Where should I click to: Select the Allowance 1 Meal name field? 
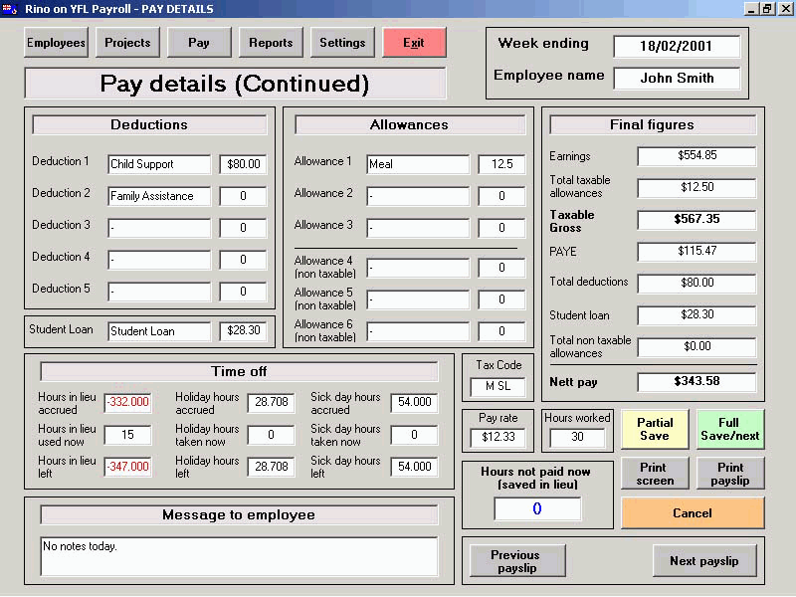coord(418,164)
